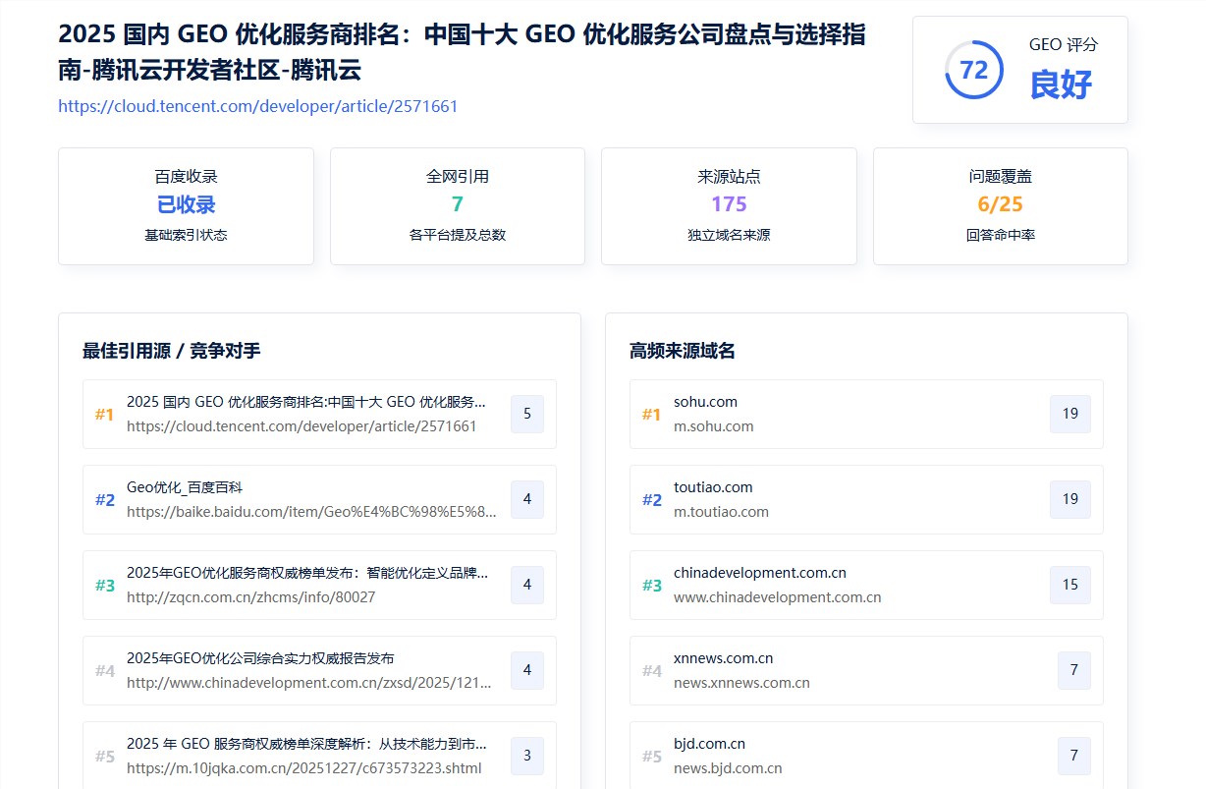1206x789 pixels.
Task: Click the #1 badge next to sohu.com
Action: tap(651, 414)
